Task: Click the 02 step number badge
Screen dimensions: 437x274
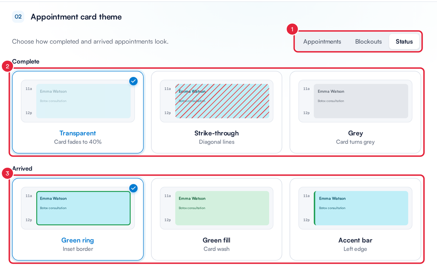Action: click(x=18, y=17)
